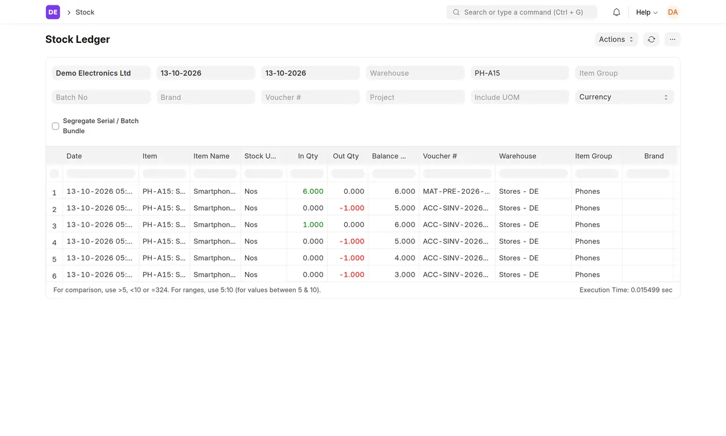The height and width of the screenshot is (436, 726).
Task: Click the Execution Time status text
Action: pos(626,290)
